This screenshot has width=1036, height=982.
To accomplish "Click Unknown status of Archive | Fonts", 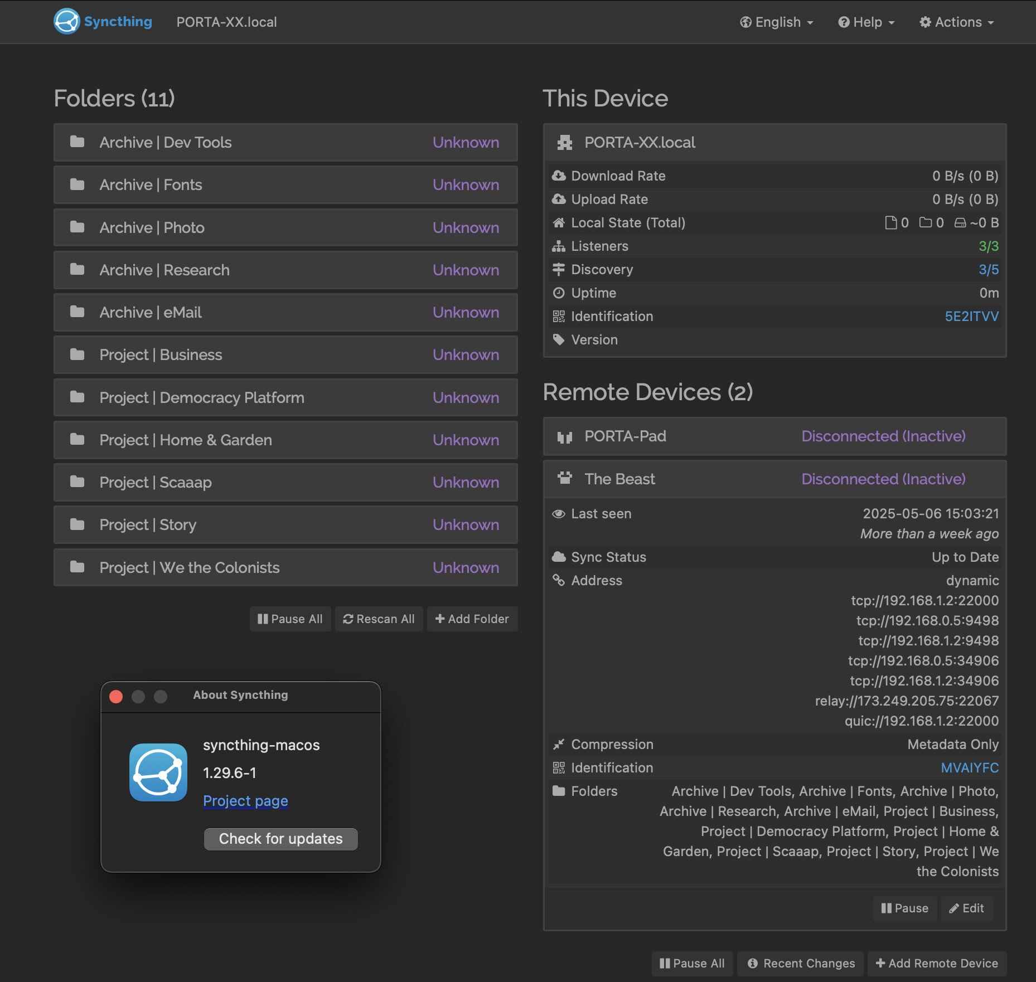I will tap(466, 185).
